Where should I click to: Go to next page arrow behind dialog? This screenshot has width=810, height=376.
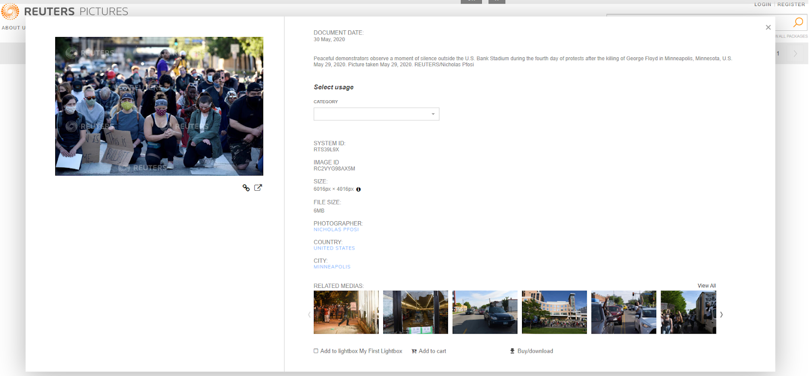point(795,54)
